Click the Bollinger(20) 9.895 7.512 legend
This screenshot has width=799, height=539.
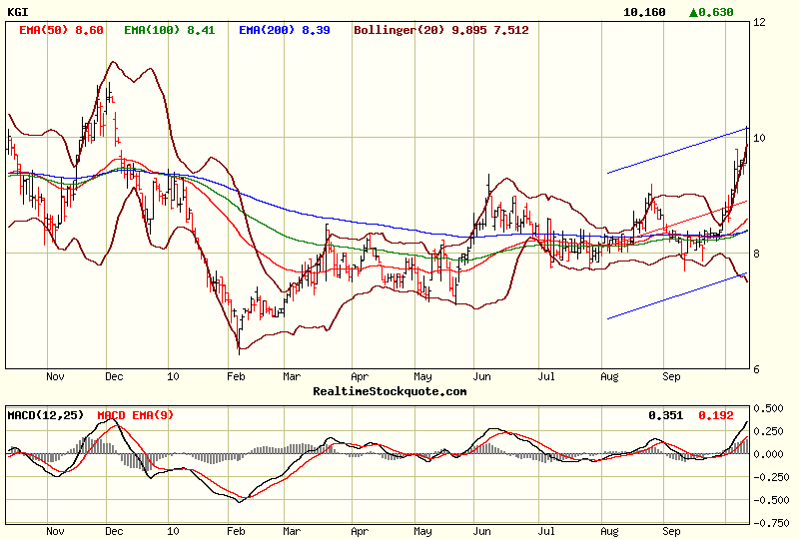pos(441,30)
